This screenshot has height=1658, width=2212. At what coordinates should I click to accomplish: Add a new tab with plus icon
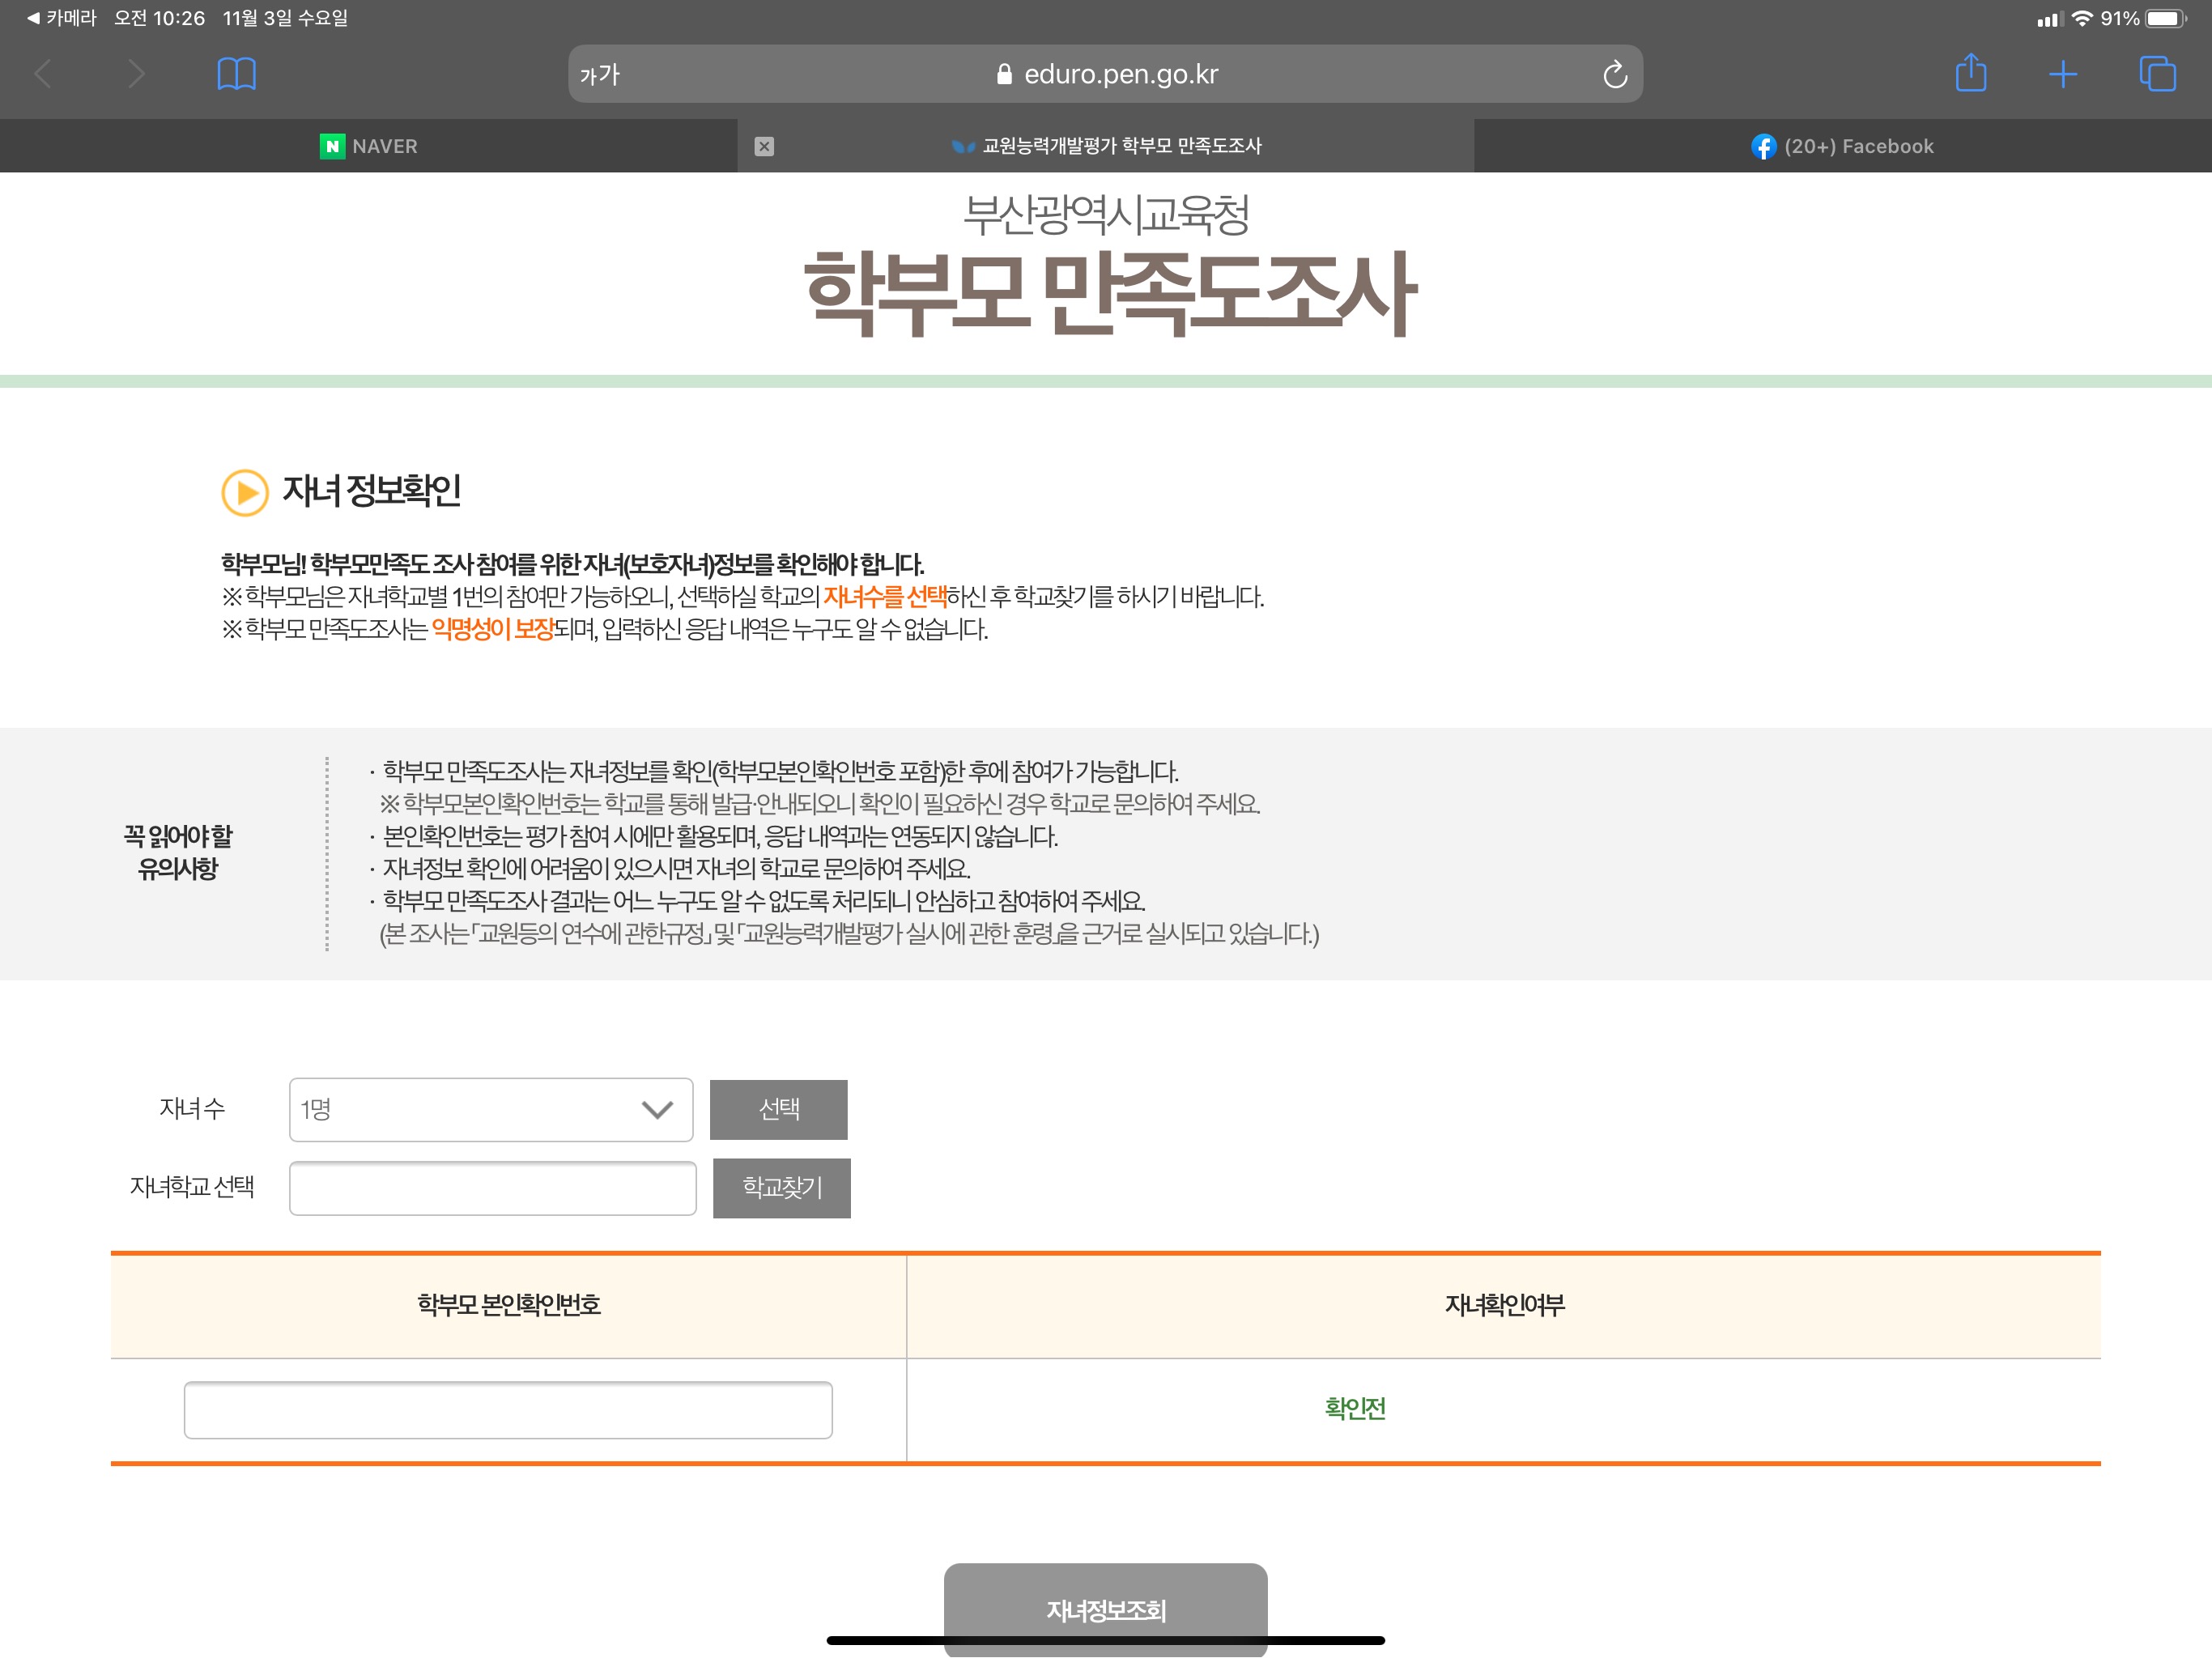[2062, 74]
